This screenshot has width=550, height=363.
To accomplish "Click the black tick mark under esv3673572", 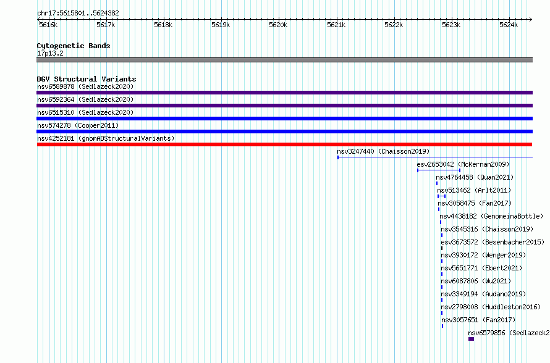I will coord(442,248).
